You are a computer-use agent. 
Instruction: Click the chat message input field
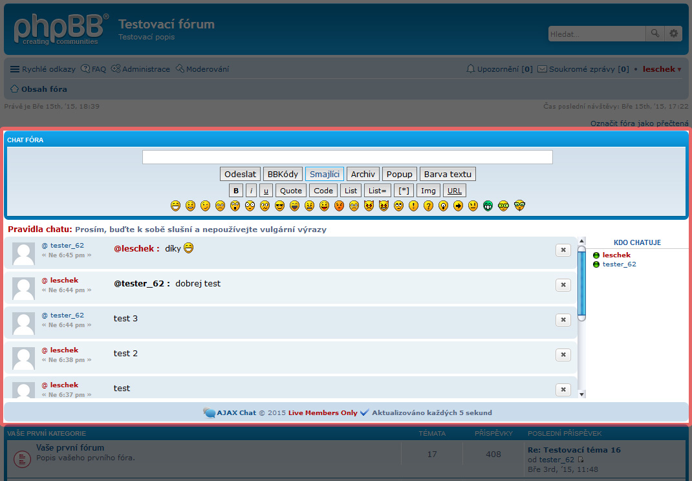coord(347,156)
